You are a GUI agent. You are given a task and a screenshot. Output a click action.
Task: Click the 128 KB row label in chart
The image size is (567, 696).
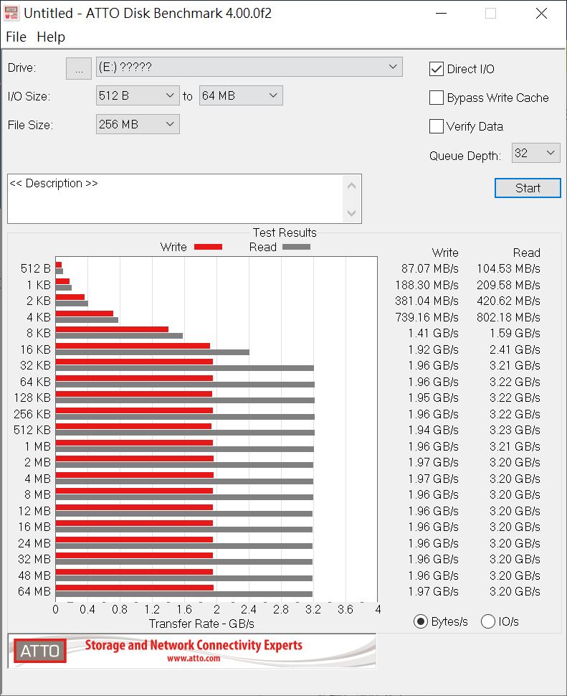[32, 398]
